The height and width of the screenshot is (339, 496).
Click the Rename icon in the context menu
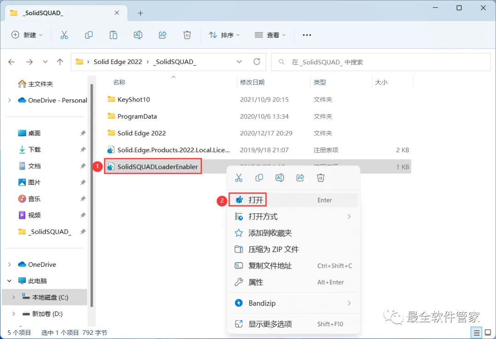pyautogui.click(x=280, y=178)
